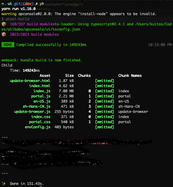
Task: Click the yellow warning label
Action: pyautogui.click(x=9, y=14)
